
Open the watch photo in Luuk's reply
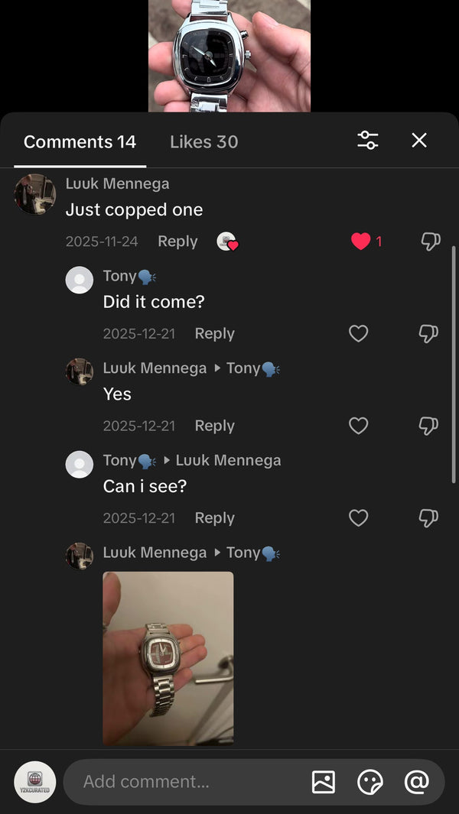click(x=168, y=657)
